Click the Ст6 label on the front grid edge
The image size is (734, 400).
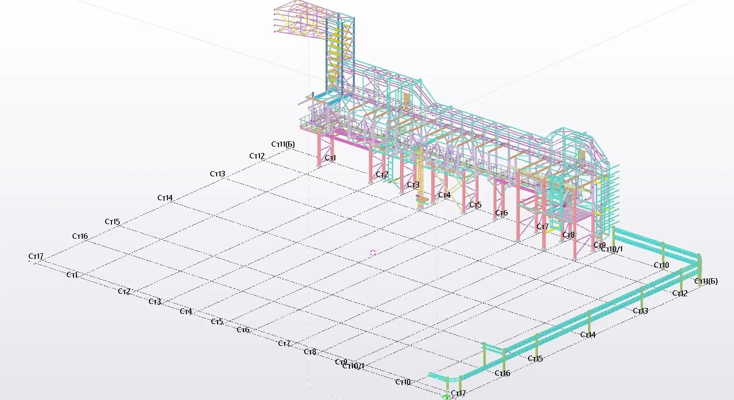(x=243, y=330)
